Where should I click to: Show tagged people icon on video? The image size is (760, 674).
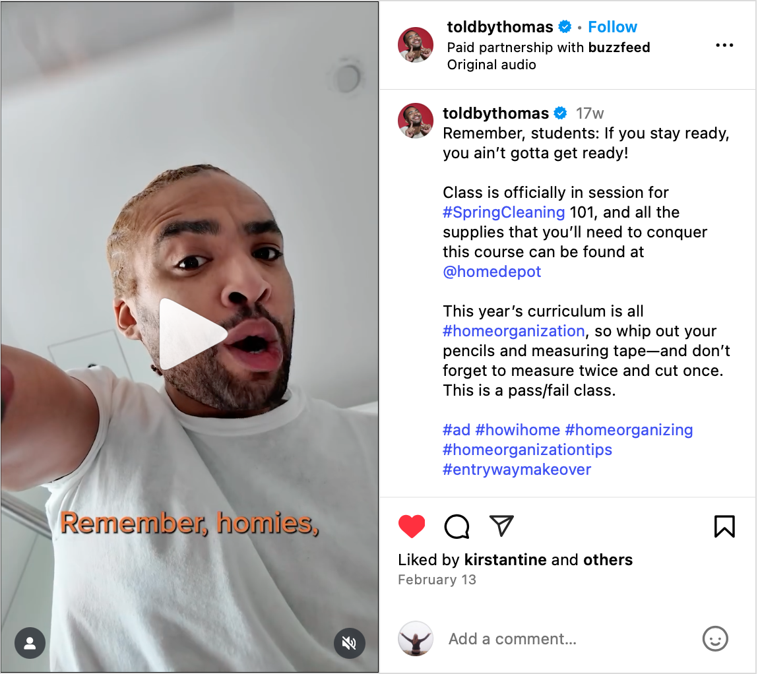pos(30,643)
